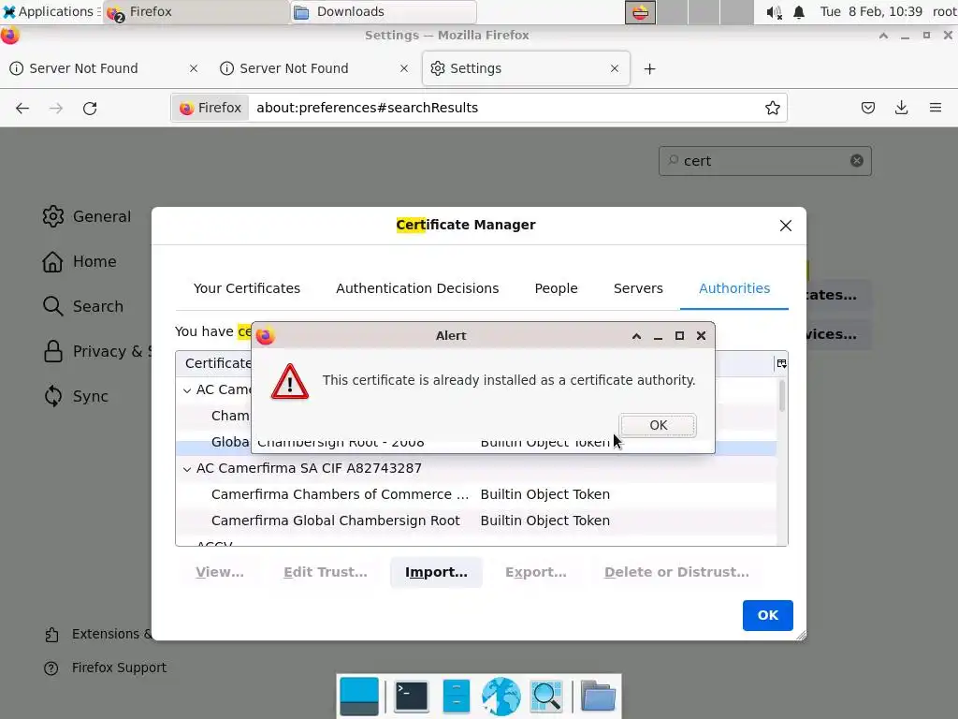Image resolution: width=958 pixels, height=719 pixels.
Task: Click Edit Trust... button
Action: [325, 572]
